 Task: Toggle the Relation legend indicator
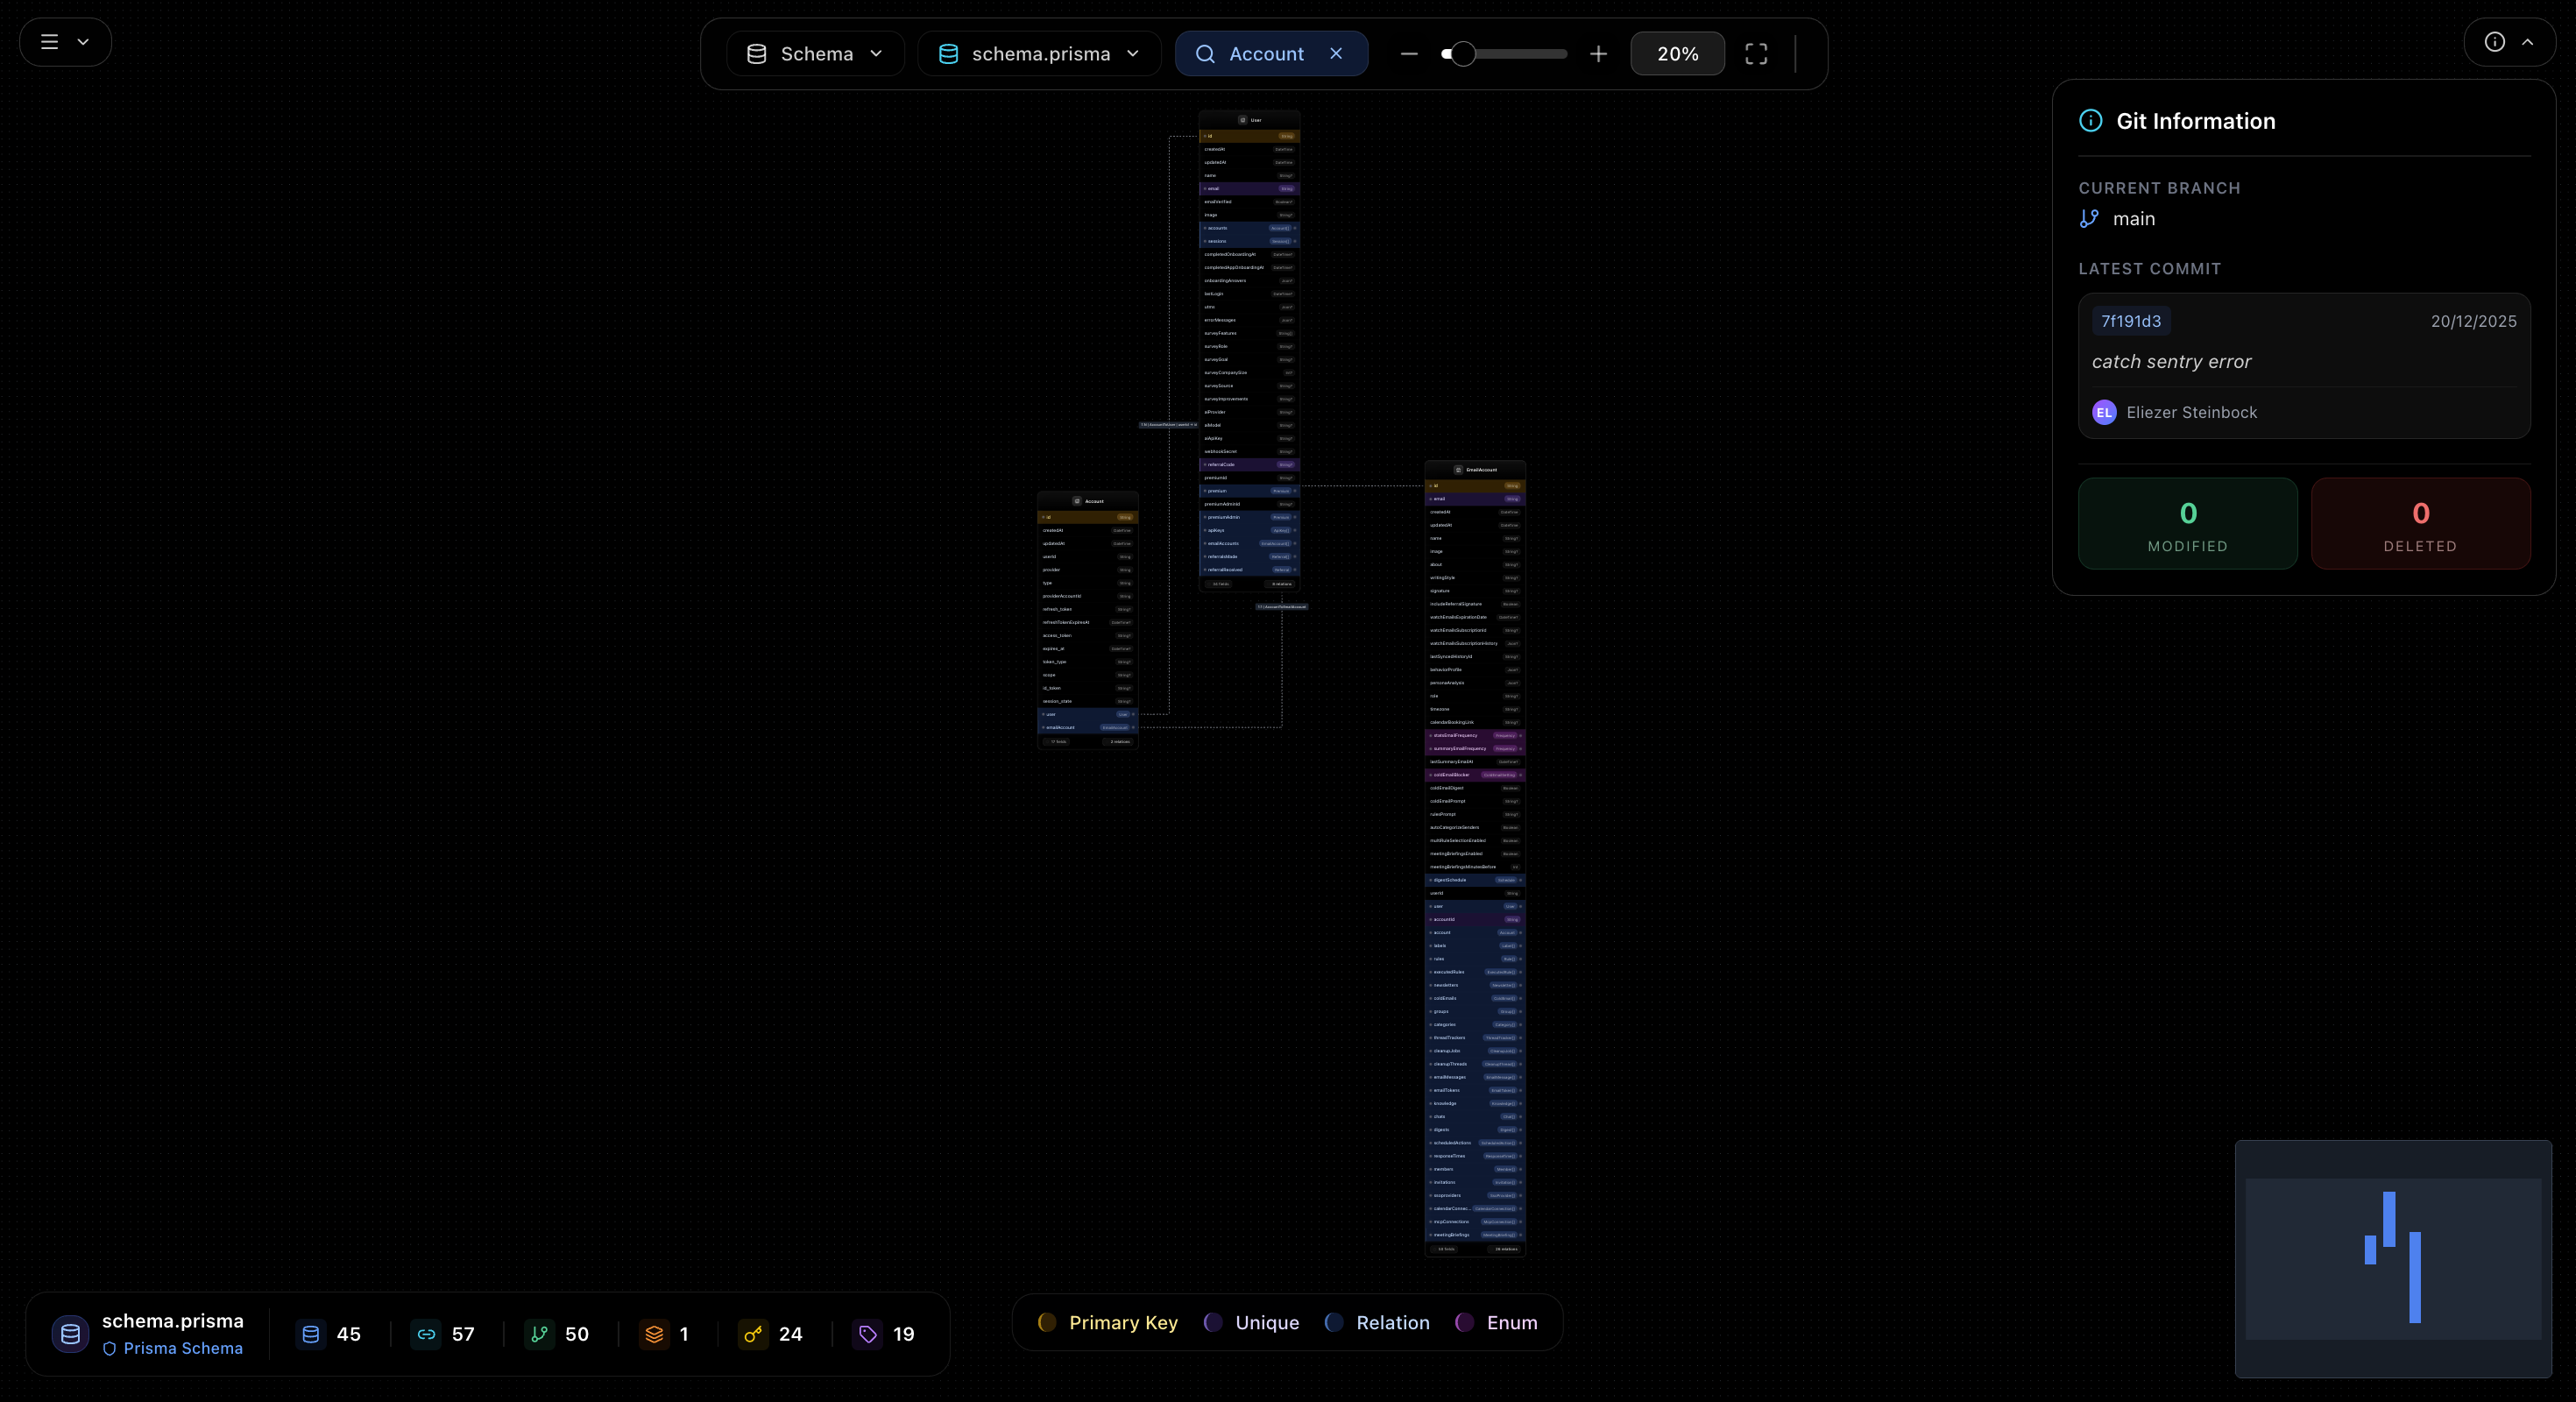tap(1332, 1322)
